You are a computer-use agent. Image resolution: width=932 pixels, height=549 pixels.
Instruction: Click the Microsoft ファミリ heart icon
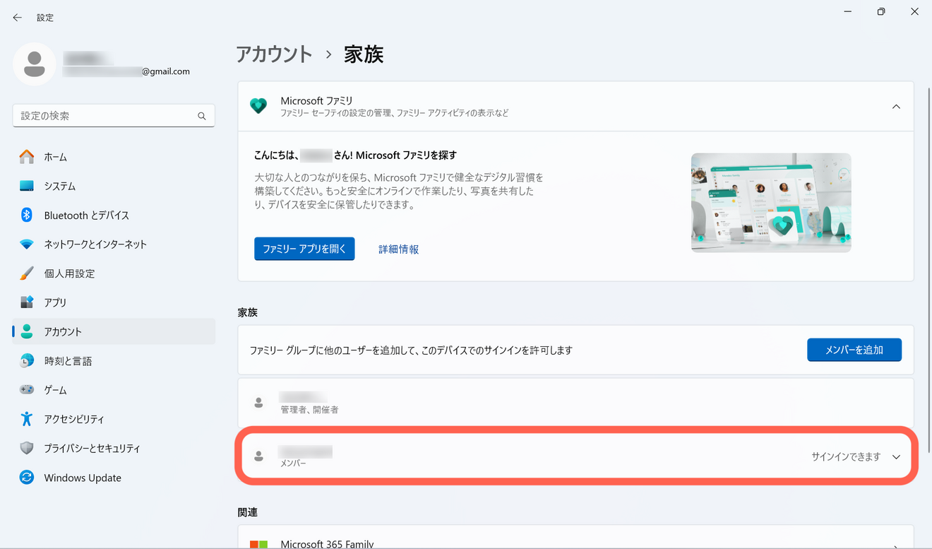coord(258,107)
